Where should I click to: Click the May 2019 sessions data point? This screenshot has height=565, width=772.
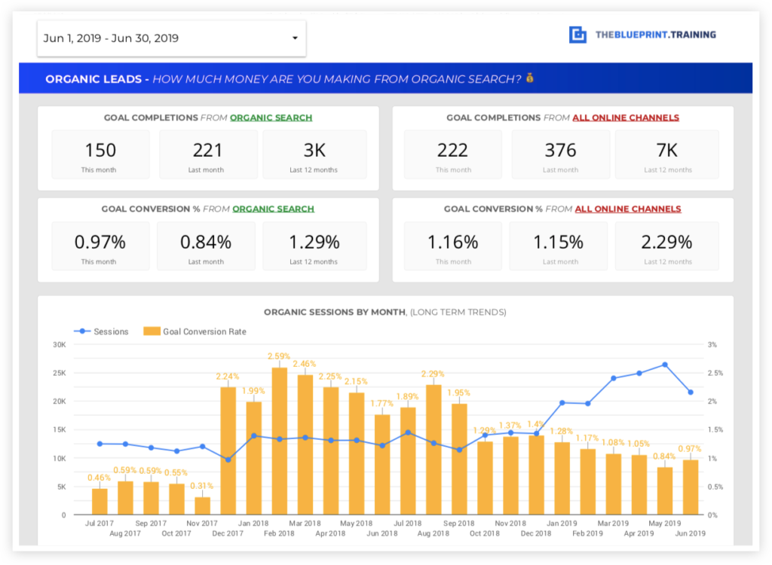coord(663,366)
